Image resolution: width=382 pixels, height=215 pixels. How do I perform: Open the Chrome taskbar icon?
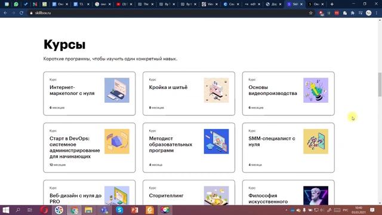[75, 210]
